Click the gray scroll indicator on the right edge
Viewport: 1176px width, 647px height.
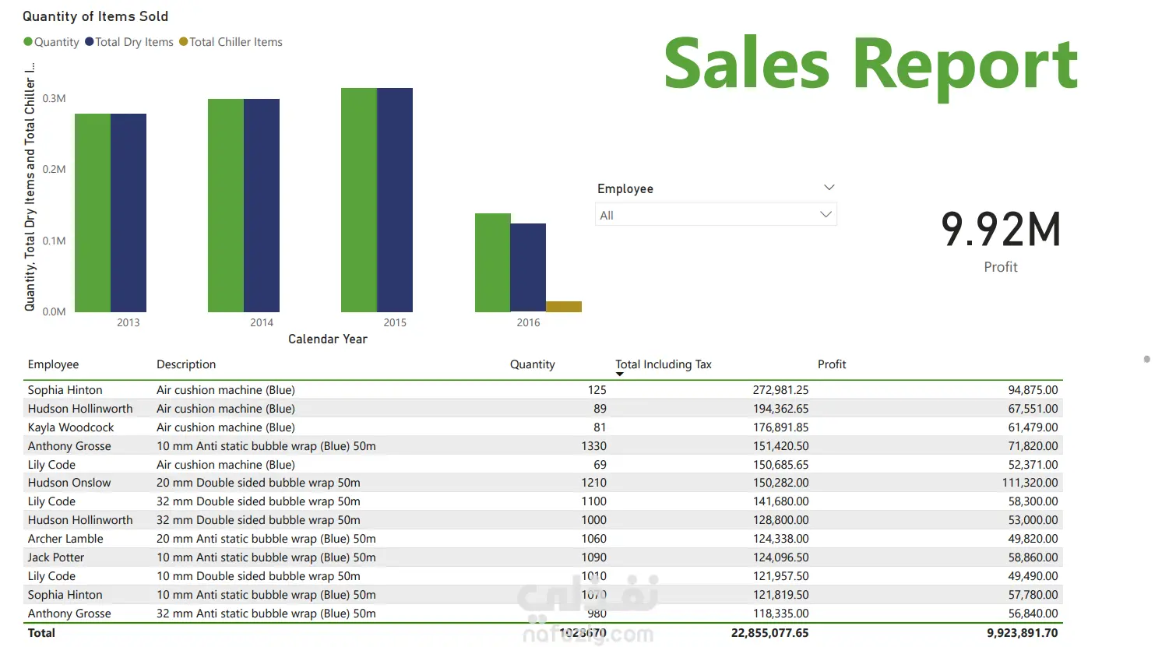coord(1146,360)
